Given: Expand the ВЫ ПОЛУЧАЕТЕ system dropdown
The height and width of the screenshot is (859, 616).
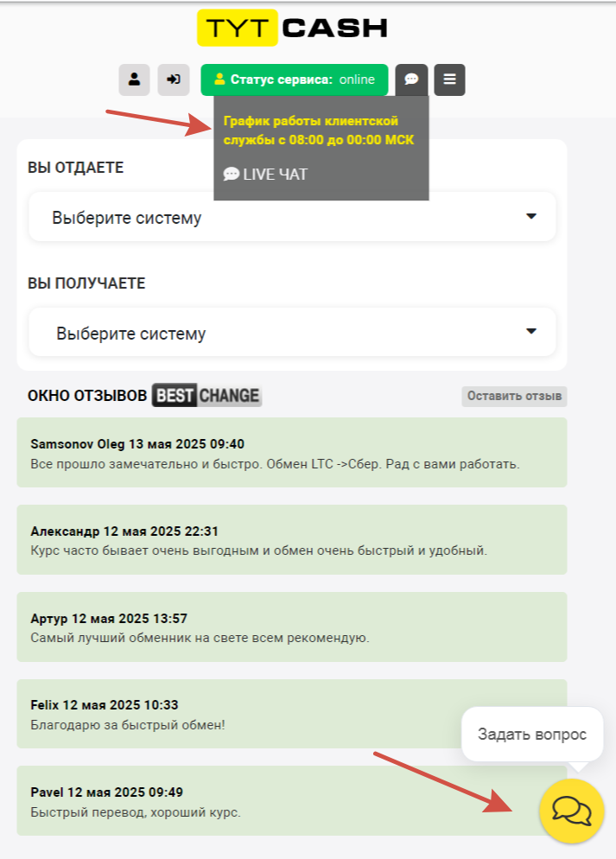Looking at the screenshot, I should point(292,332).
